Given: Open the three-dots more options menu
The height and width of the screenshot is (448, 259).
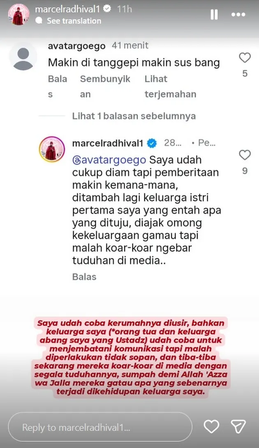Looking at the screenshot, I should 238,14.
